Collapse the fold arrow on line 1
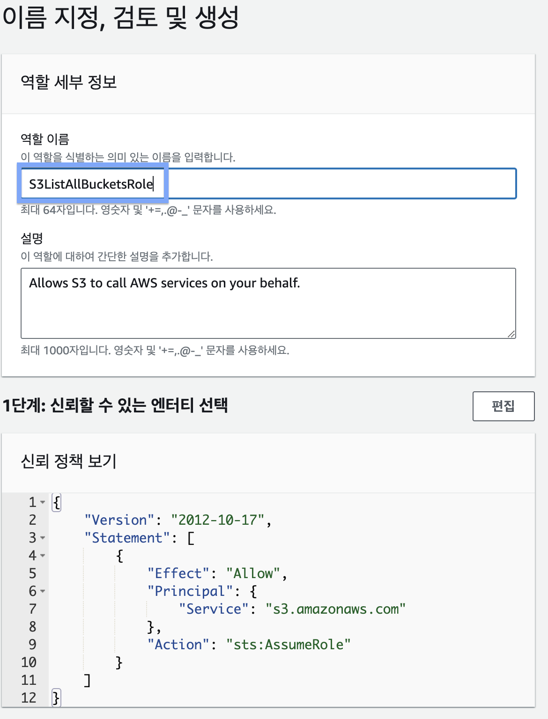This screenshot has height=719, width=548. coord(43,502)
